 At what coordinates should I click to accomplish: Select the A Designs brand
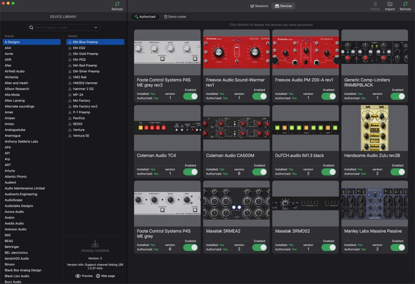[x=31, y=42]
